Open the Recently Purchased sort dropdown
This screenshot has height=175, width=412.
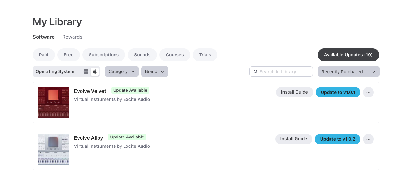[x=348, y=72]
